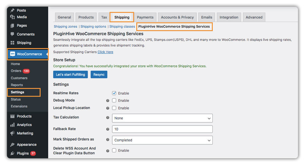This screenshot has height=164, width=305.
Task: Click the Plugins plug icon
Action: [13, 153]
